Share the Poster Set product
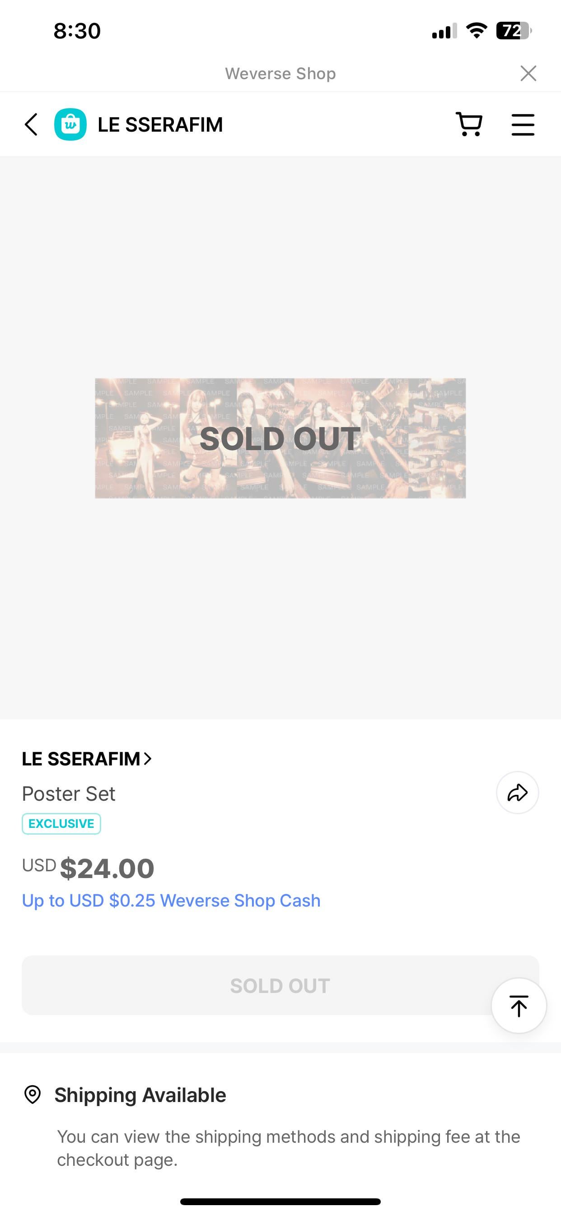The height and width of the screenshot is (1216, 561). (517, 793)
